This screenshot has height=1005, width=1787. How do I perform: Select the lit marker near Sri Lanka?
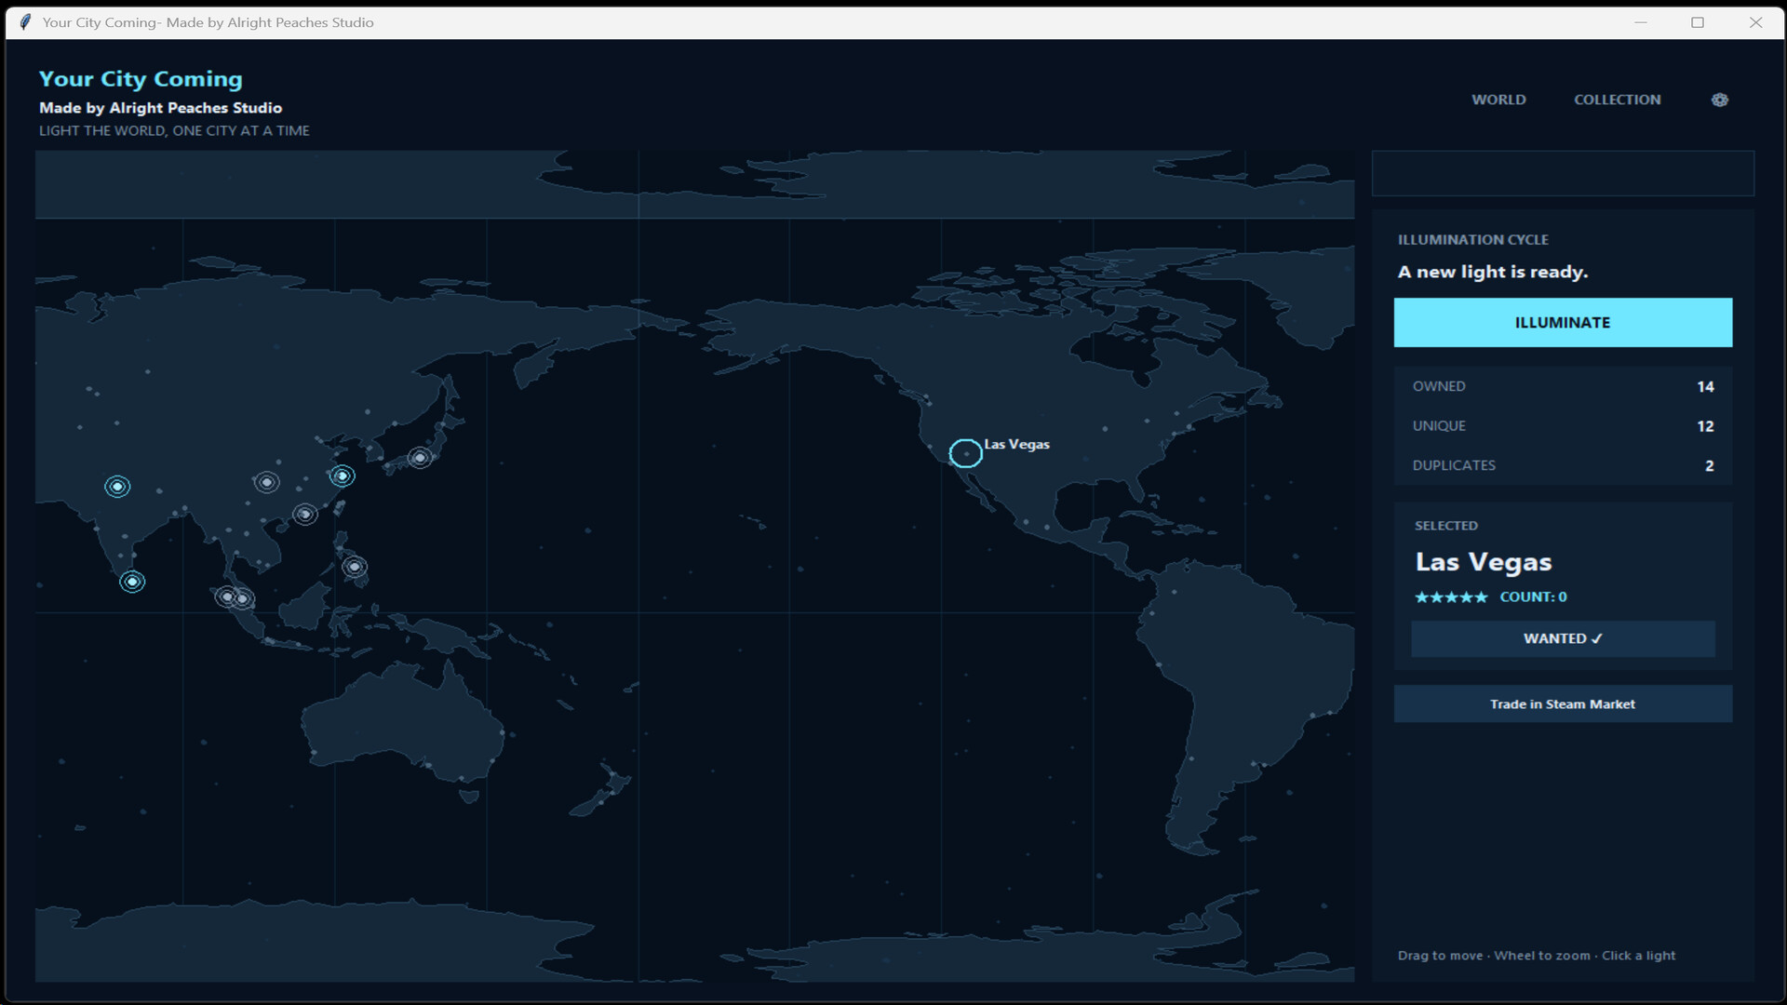[132, 582]
